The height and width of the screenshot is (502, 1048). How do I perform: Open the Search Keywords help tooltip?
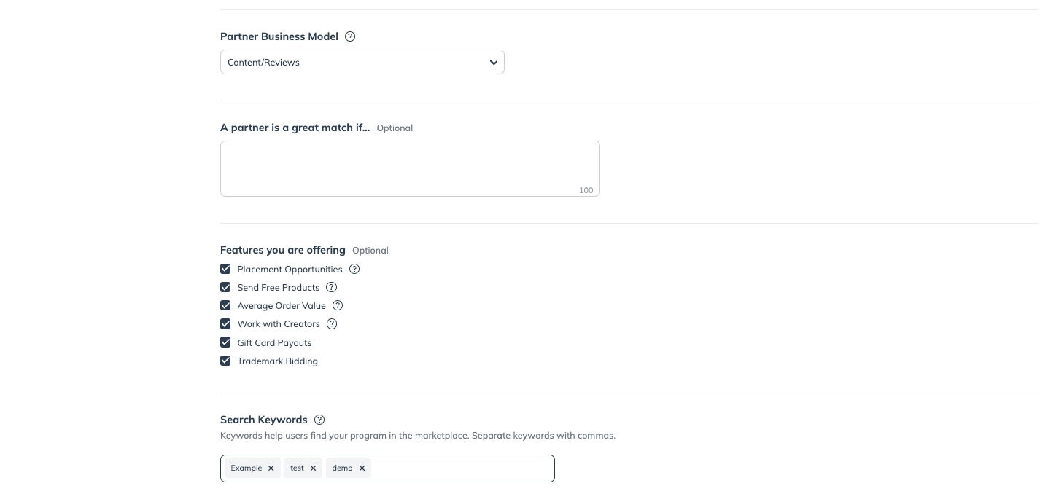[x=319, y=420]
